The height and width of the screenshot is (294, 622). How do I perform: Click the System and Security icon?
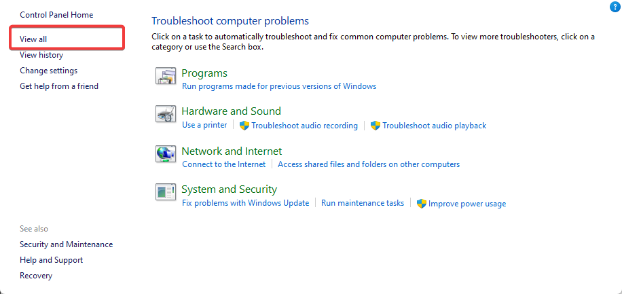pos(166,192)
